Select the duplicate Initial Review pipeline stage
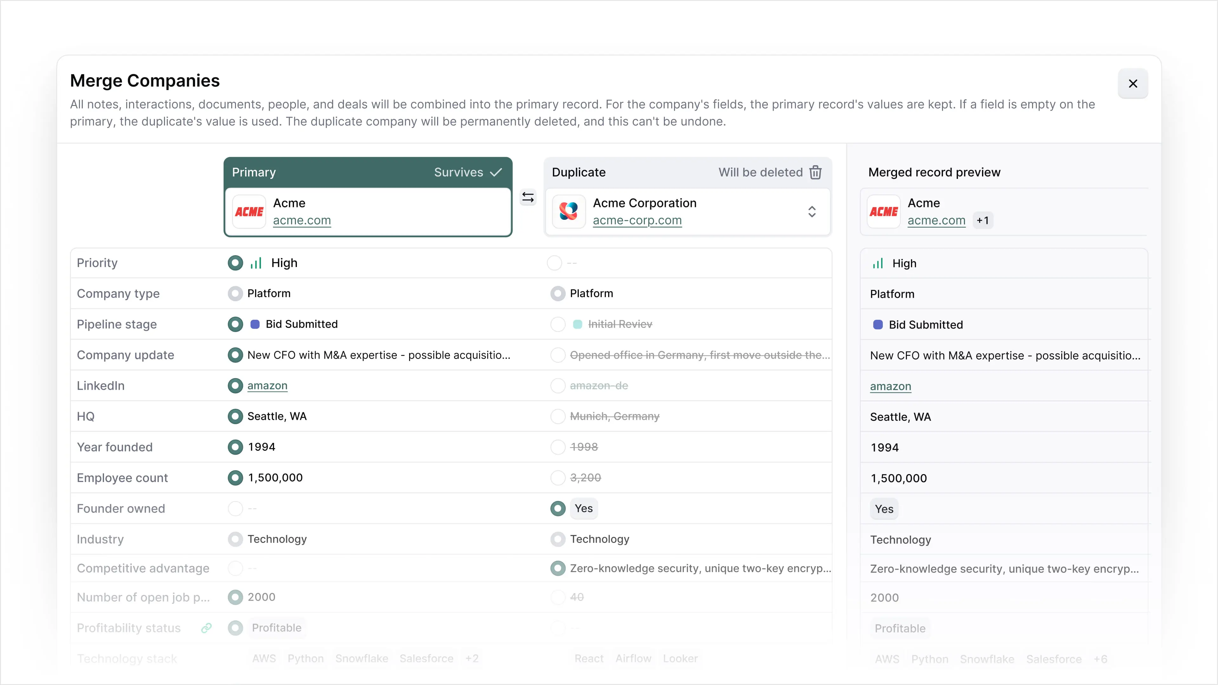1218x685 pixels. [558, 324]
